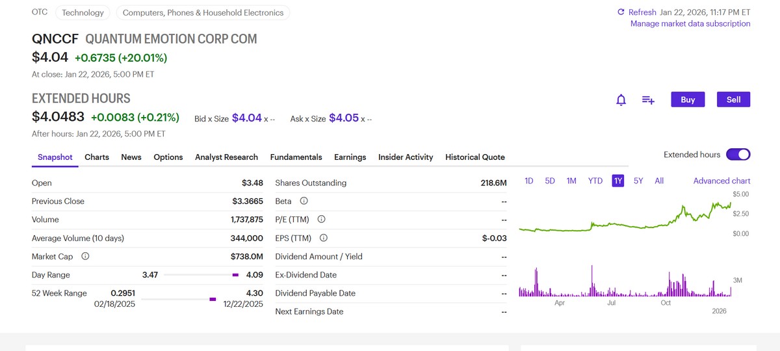
Task: Click the Technology sector tag
Action: point(83,13)
